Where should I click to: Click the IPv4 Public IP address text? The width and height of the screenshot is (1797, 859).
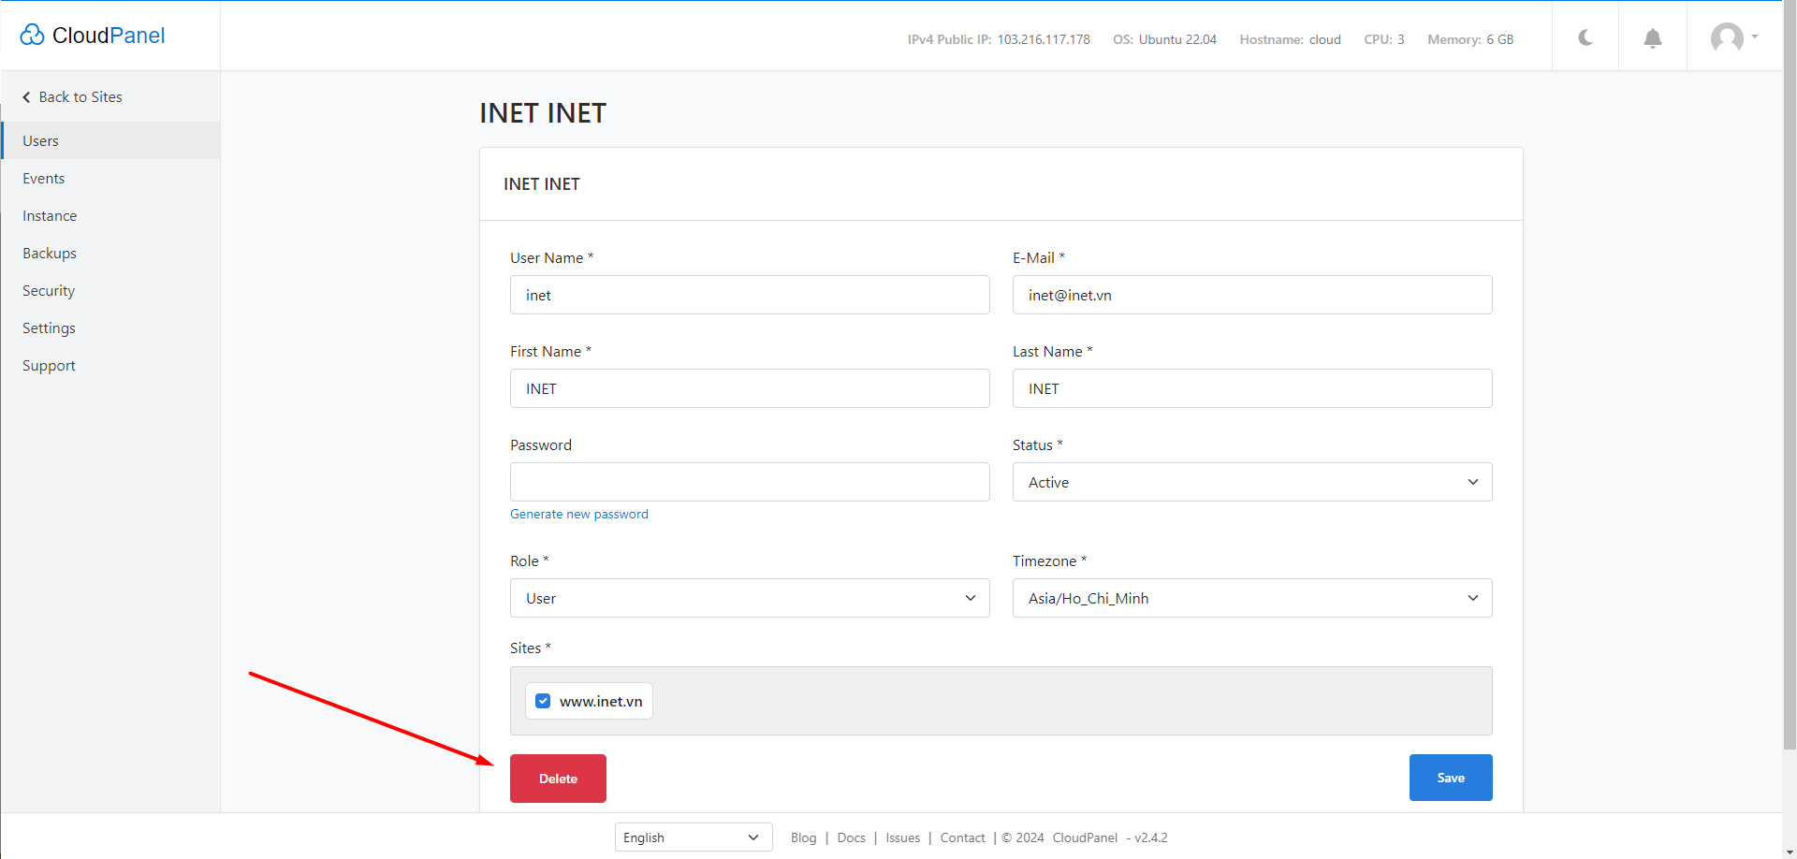pos(999,39)
